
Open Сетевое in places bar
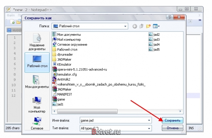(37, 123)
